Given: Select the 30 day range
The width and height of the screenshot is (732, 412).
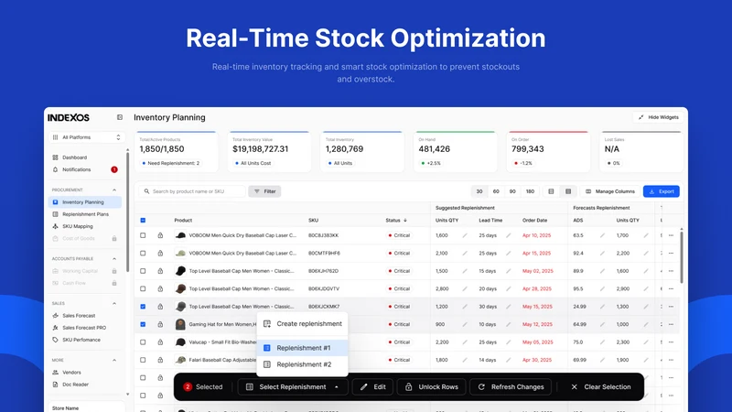Looking at the screenshot, I should click(479, 191).
